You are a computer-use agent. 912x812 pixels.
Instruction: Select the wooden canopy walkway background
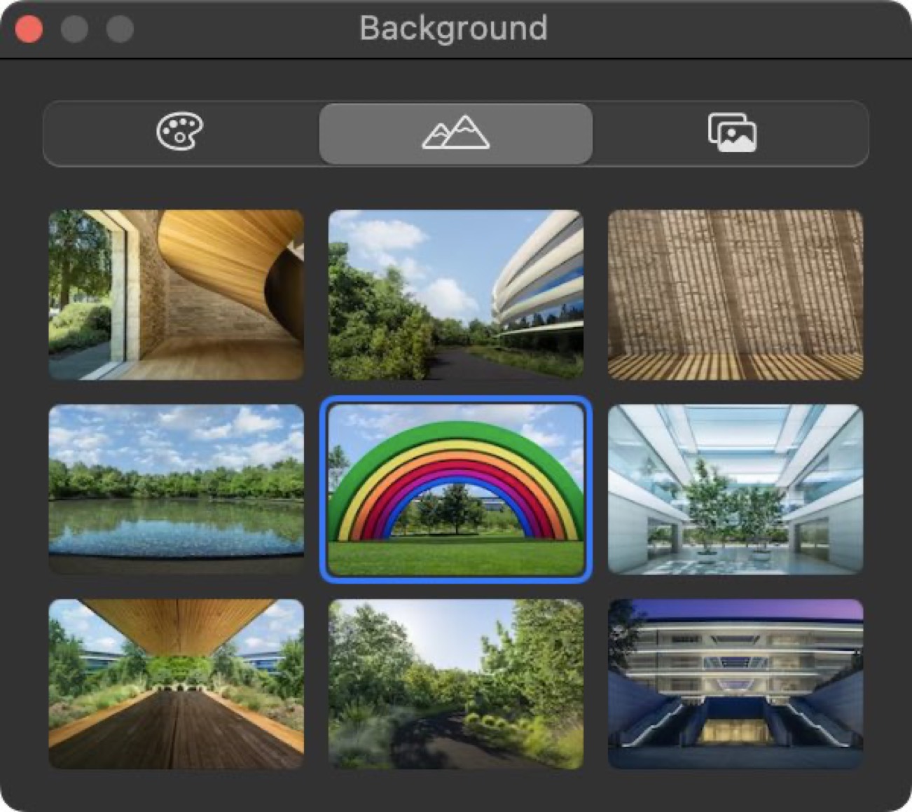pos(175,683)
